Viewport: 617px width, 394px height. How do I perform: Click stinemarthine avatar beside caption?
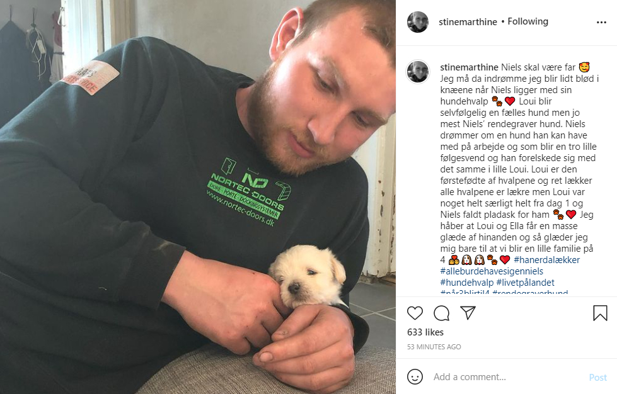[417, 72]
